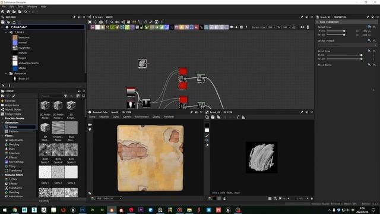Select Brush_01 resource in Explorer
The height and width of the screenshot is (214, 380).
click(x=24, y=78)
